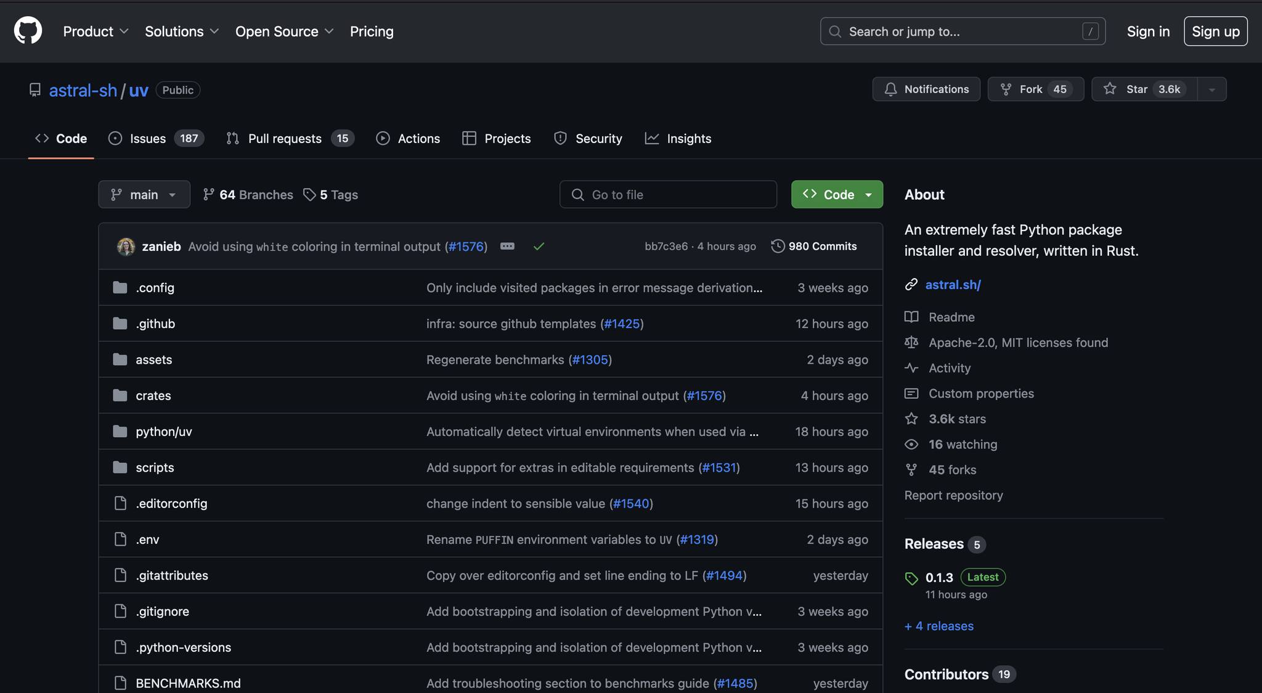Open the + 4 releases link
This screenshot has width=1262, height=693.
pos(939,626)
